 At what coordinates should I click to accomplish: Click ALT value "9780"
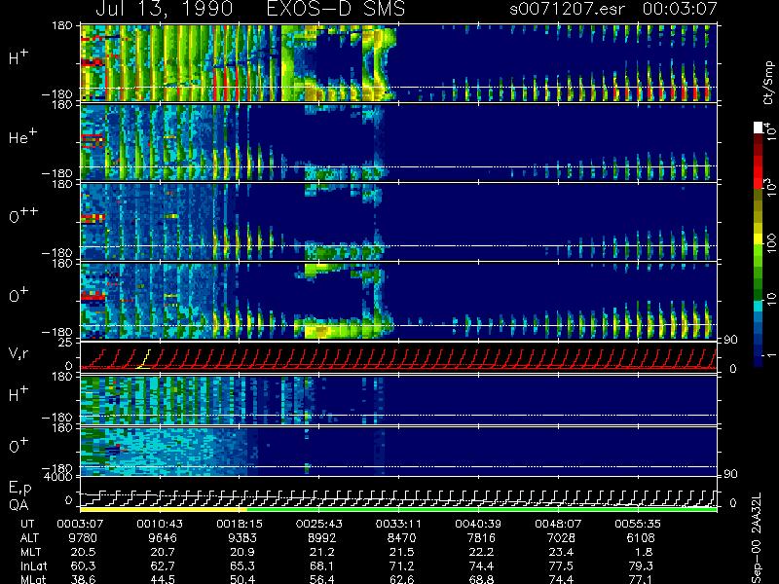click(83, 538)
